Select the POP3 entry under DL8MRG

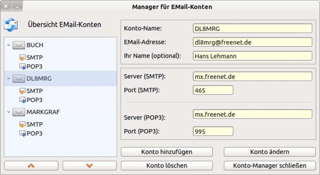click(x=34, y=99)
